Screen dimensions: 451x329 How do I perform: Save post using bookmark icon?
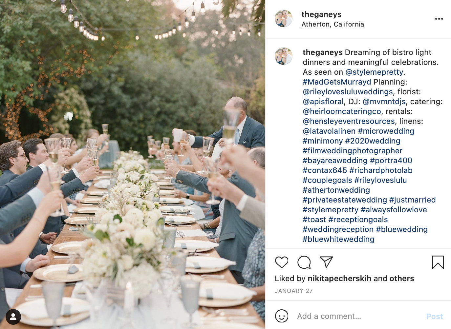coord(438,262)
